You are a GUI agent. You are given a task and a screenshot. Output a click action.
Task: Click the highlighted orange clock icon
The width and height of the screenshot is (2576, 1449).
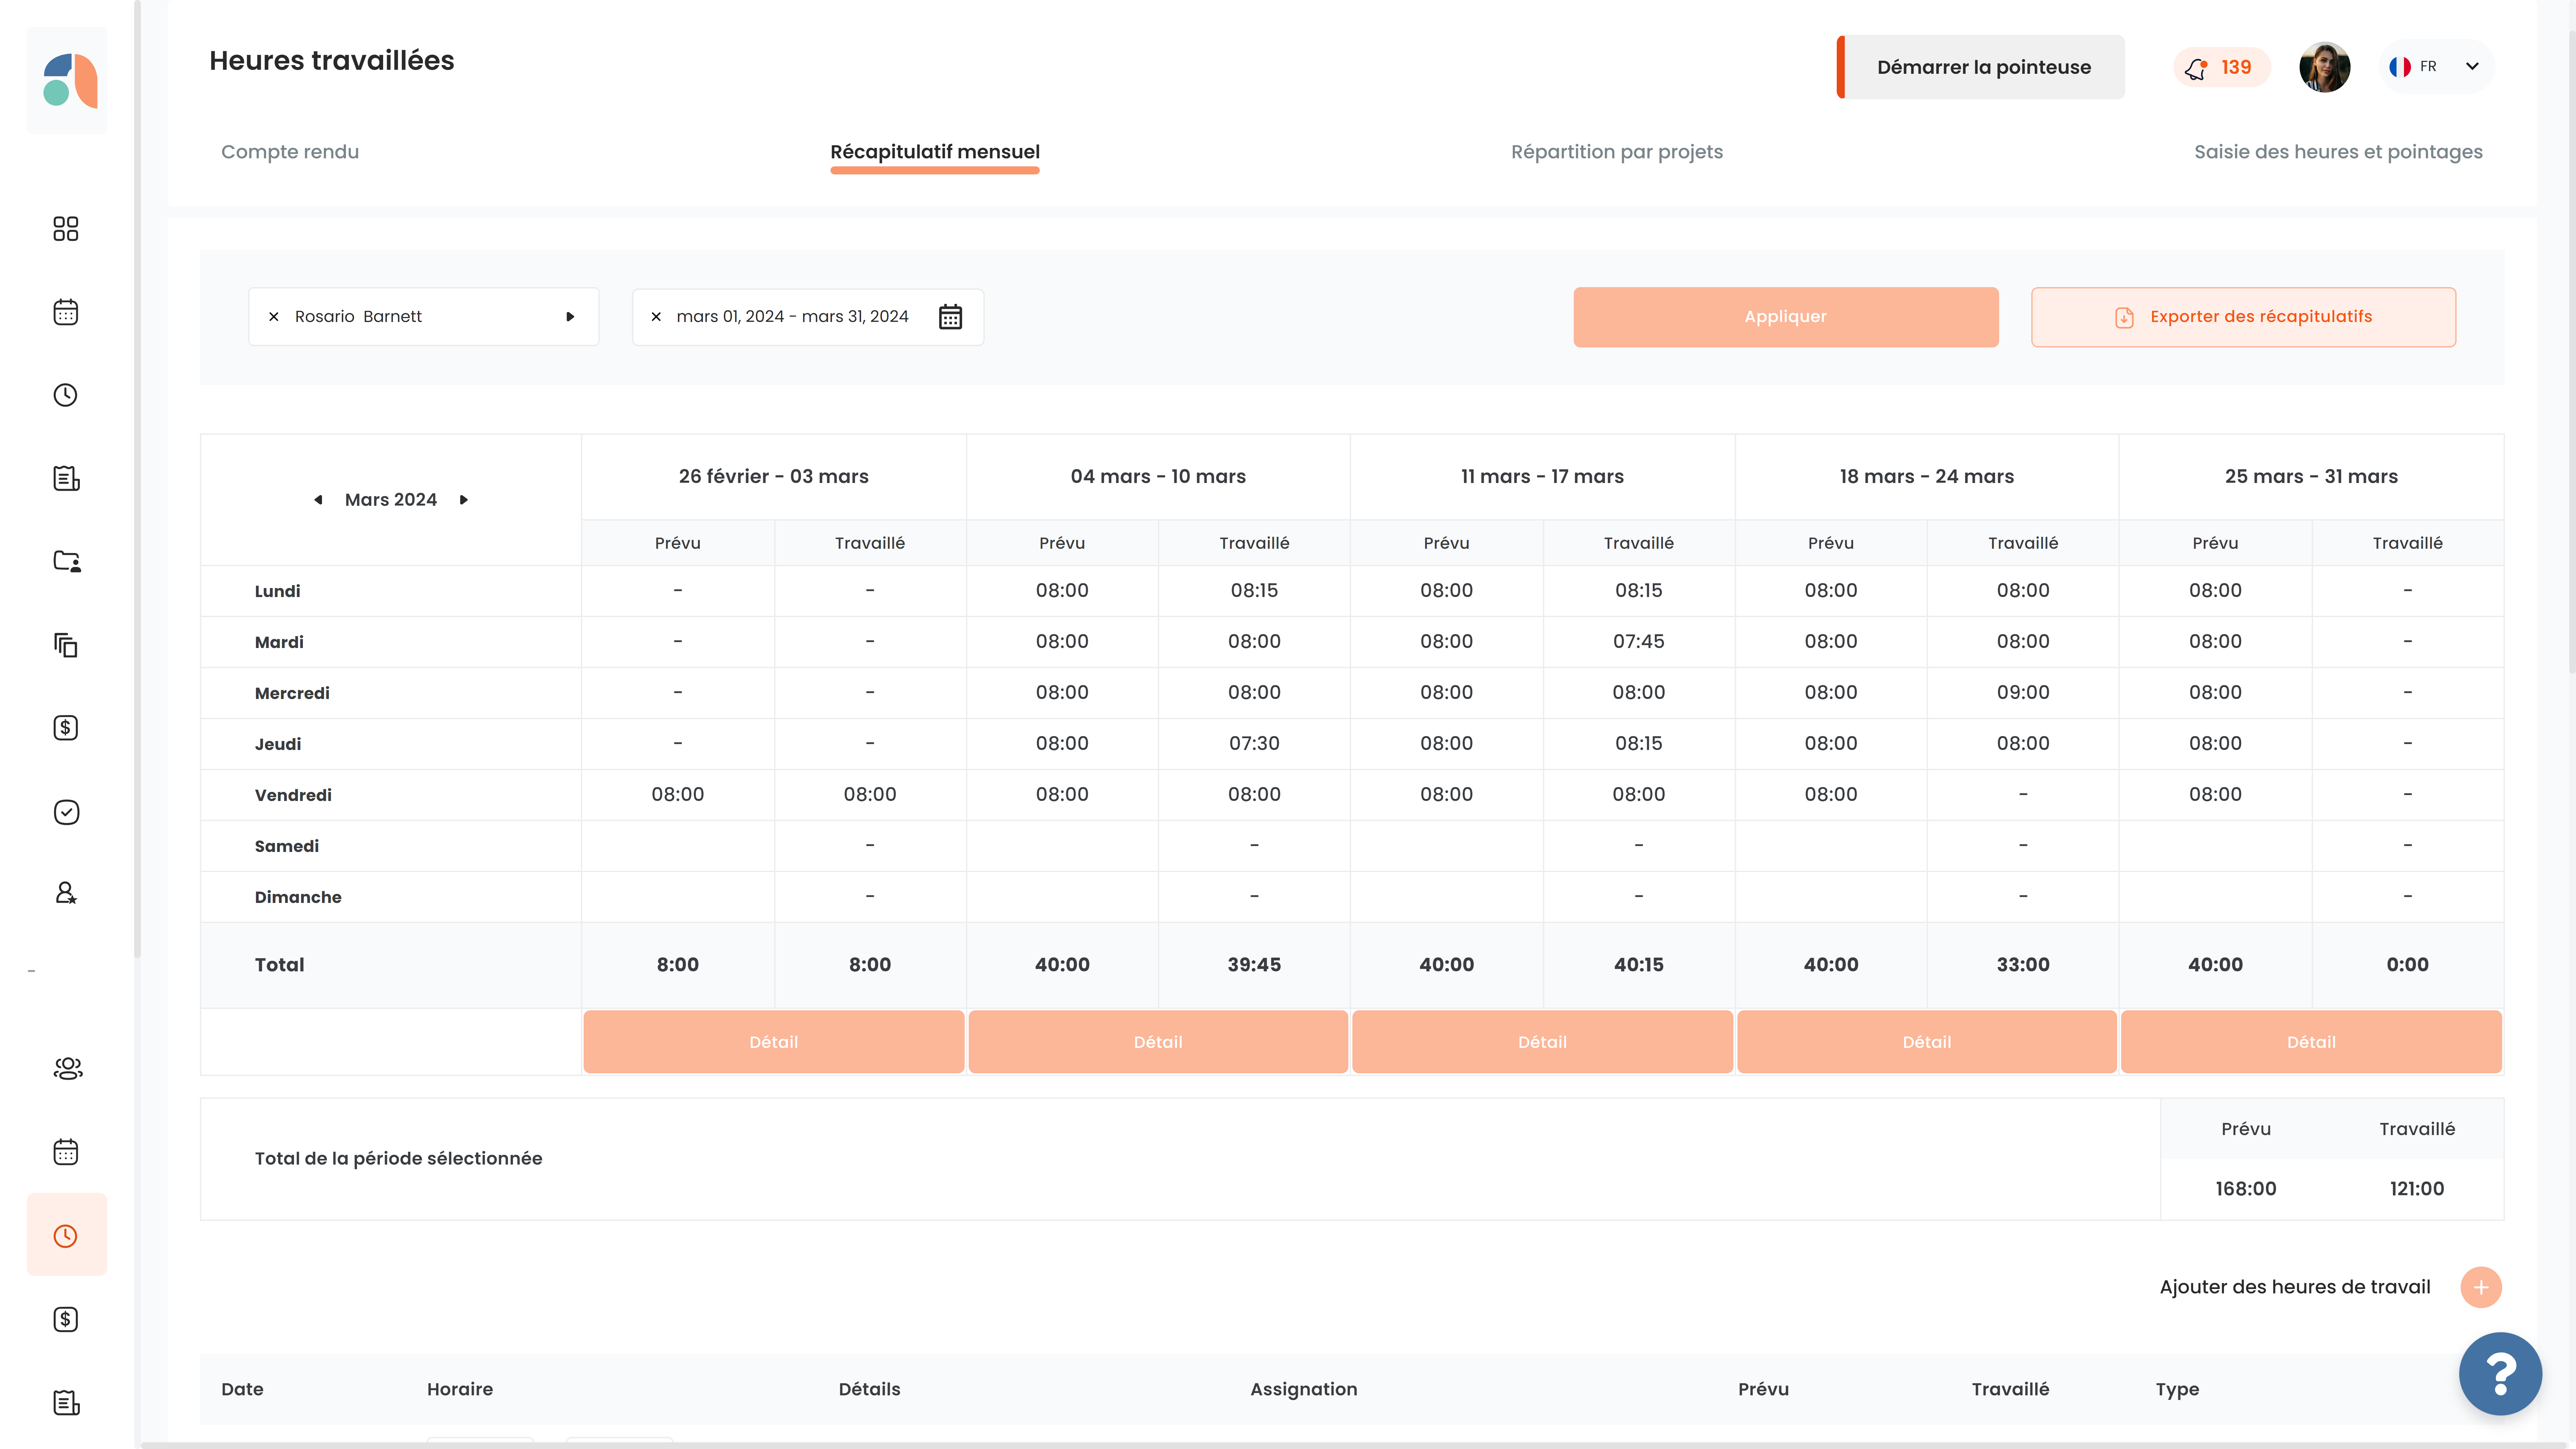(66, 1236)
